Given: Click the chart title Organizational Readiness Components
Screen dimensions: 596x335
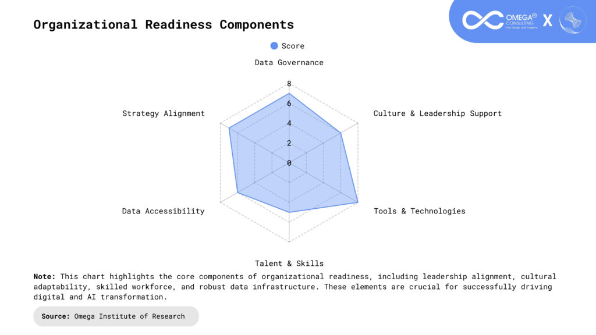Looking at the screenshot, I should click(x=164, y=24).
